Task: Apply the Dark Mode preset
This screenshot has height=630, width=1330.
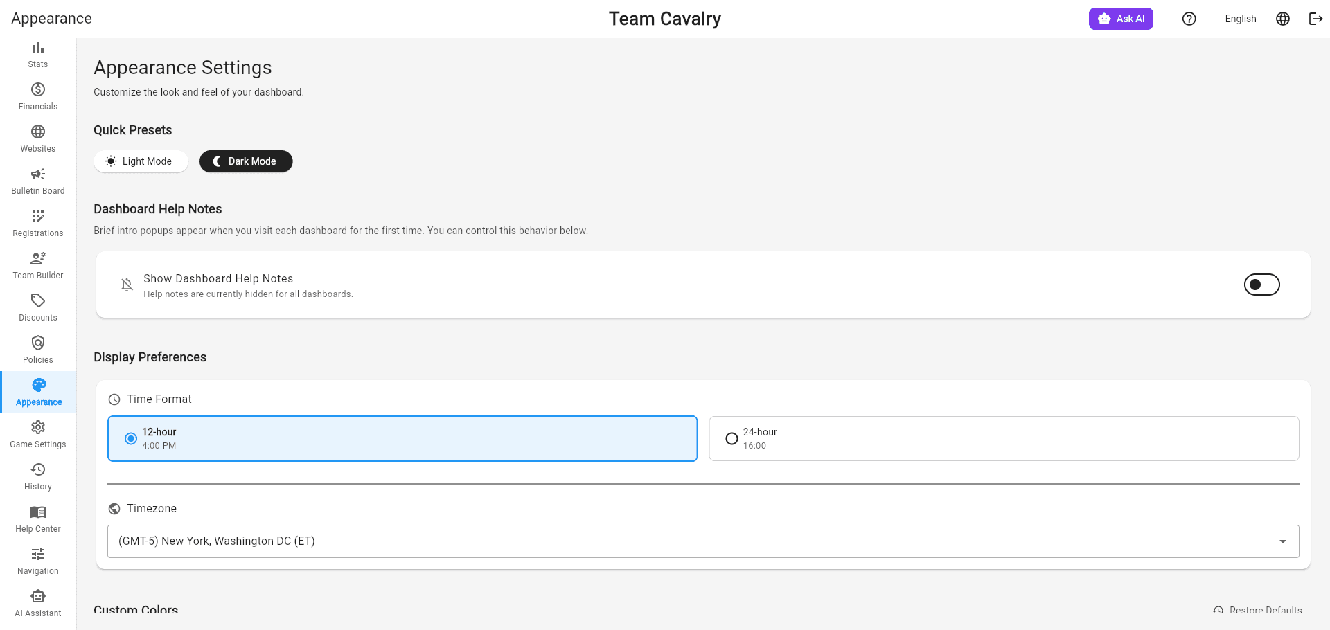Action: (x=246, y=161)
